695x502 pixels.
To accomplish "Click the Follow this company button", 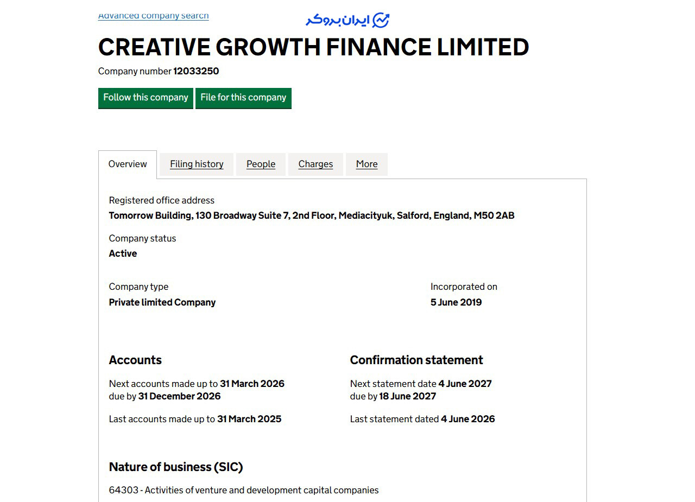I will click(x=146, y=98).
